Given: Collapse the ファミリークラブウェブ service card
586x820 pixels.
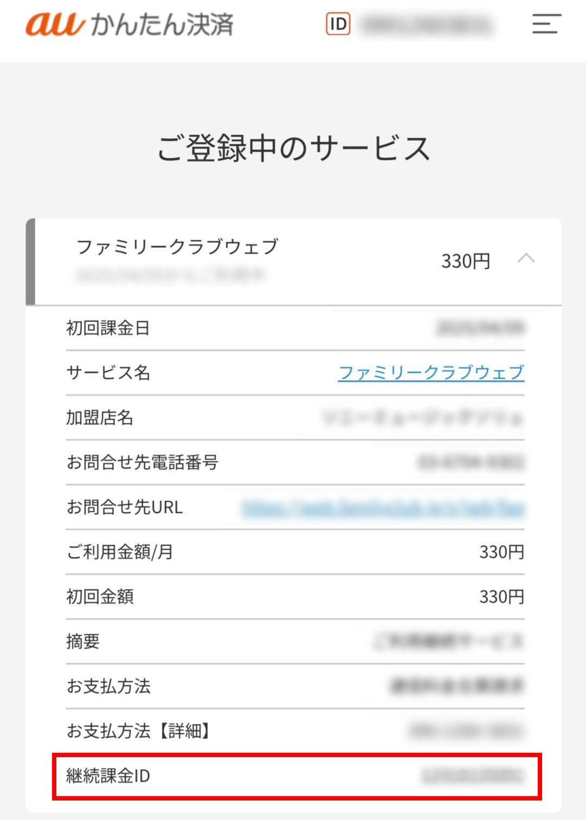Looking at the screenshot, I should (x=526, y=259).
